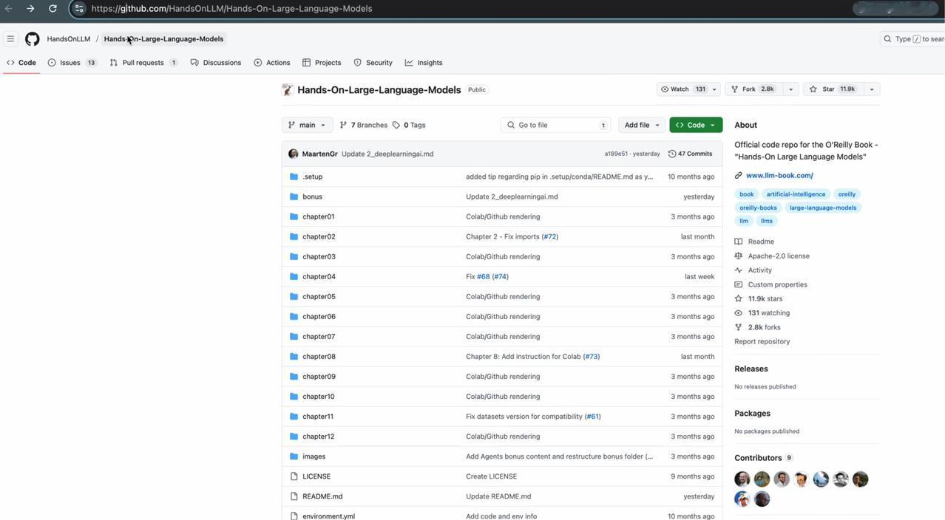This screenshot has height=520, width=945.
Task: Click Report repository link
Action: [762, 341]
